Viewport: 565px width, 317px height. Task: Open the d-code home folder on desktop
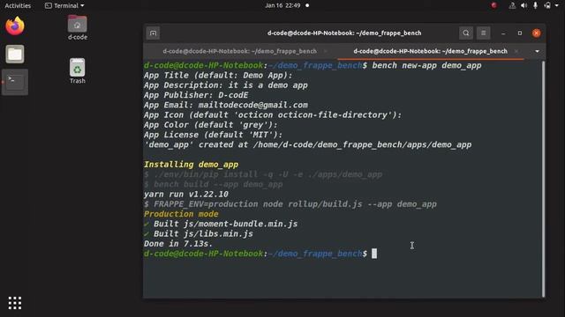tap(77, 27)
